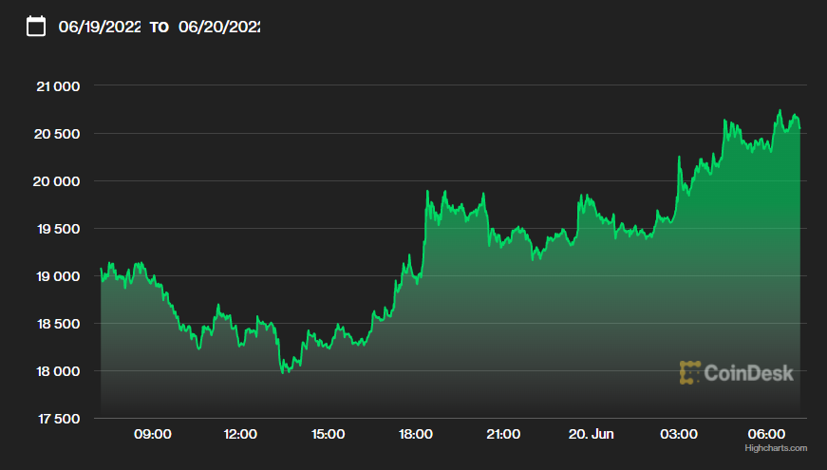Viewport: 827px width, 470px height.
Task: Click the 03:00 x-axis time label
Action: click(x=679, y=434)
